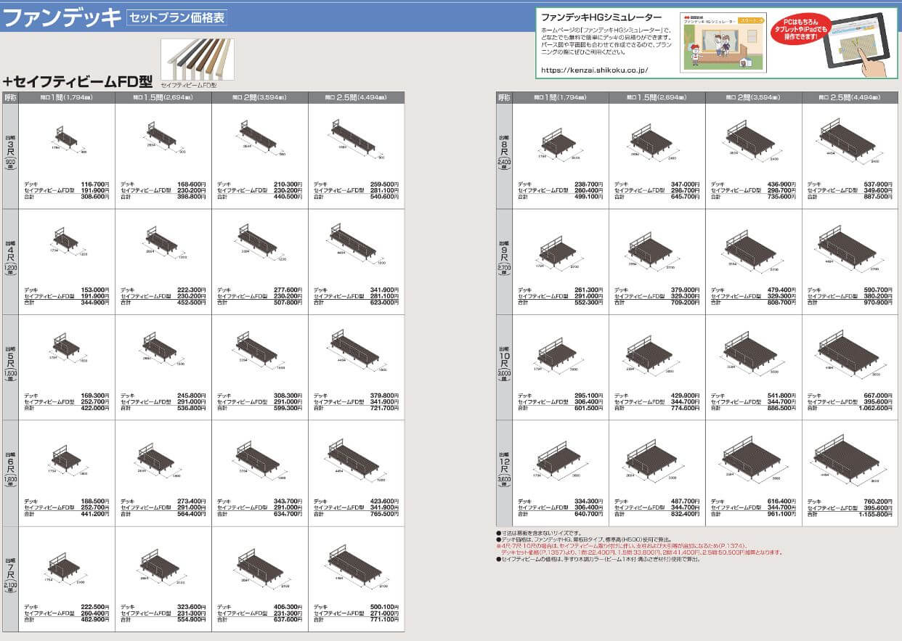This screenshot has width=902, height=641.
Task: Select the total price 440,500円
Action: pos(288,197)
